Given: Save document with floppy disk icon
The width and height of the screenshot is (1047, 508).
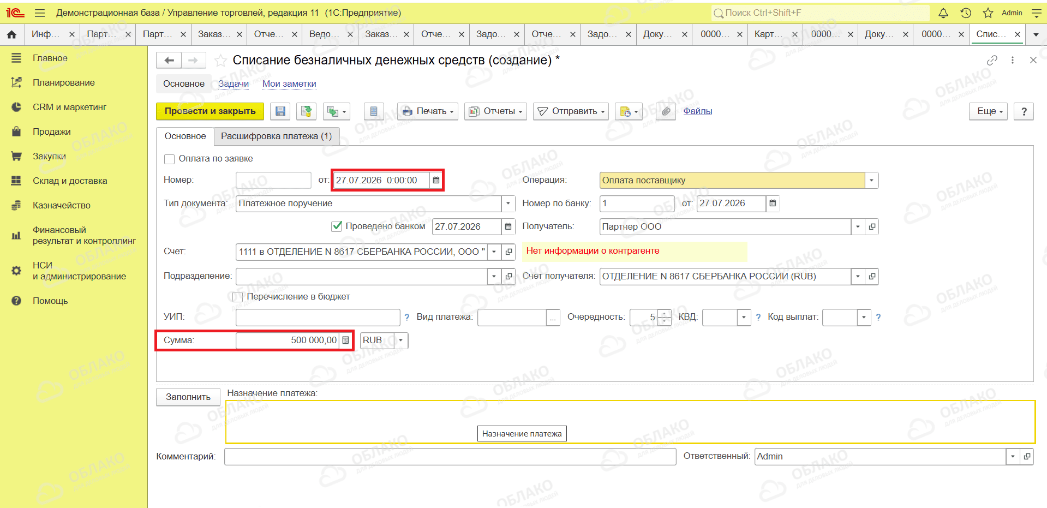Looking at the screenshot, I should [x=280, y=111].
